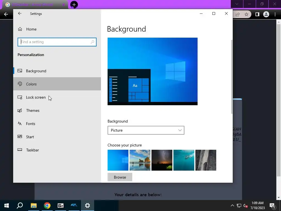Choose the gray rock cliff wallpaper thumbnail

coord(206,160)
